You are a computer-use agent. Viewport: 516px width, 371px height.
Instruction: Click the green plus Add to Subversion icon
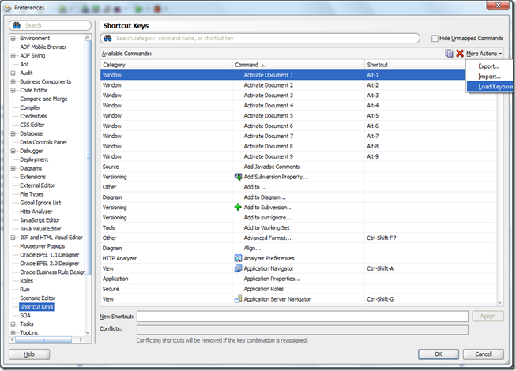click(238, 208)
